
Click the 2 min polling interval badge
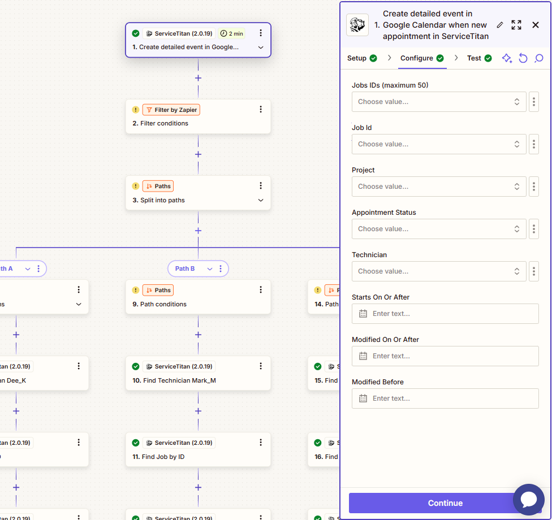[x=232, y=34]
